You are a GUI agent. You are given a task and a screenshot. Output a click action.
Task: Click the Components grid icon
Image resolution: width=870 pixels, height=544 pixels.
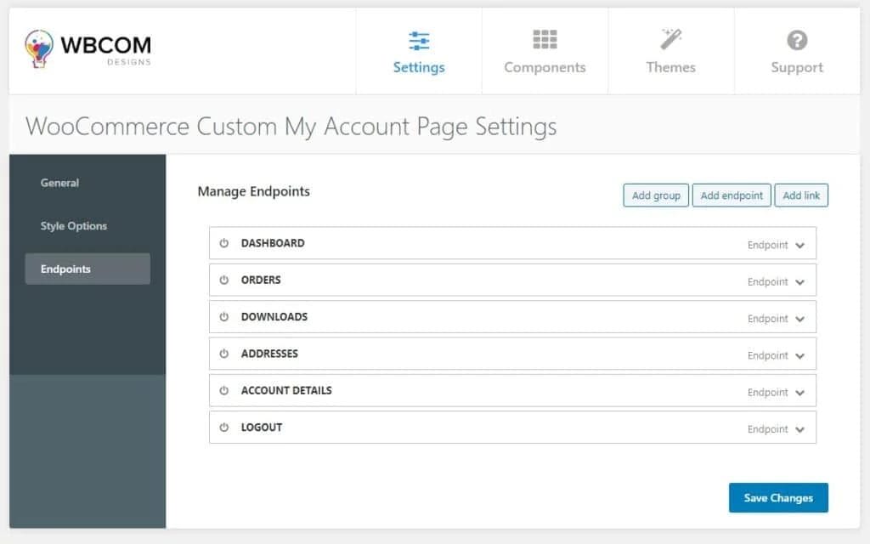[545, 40]
